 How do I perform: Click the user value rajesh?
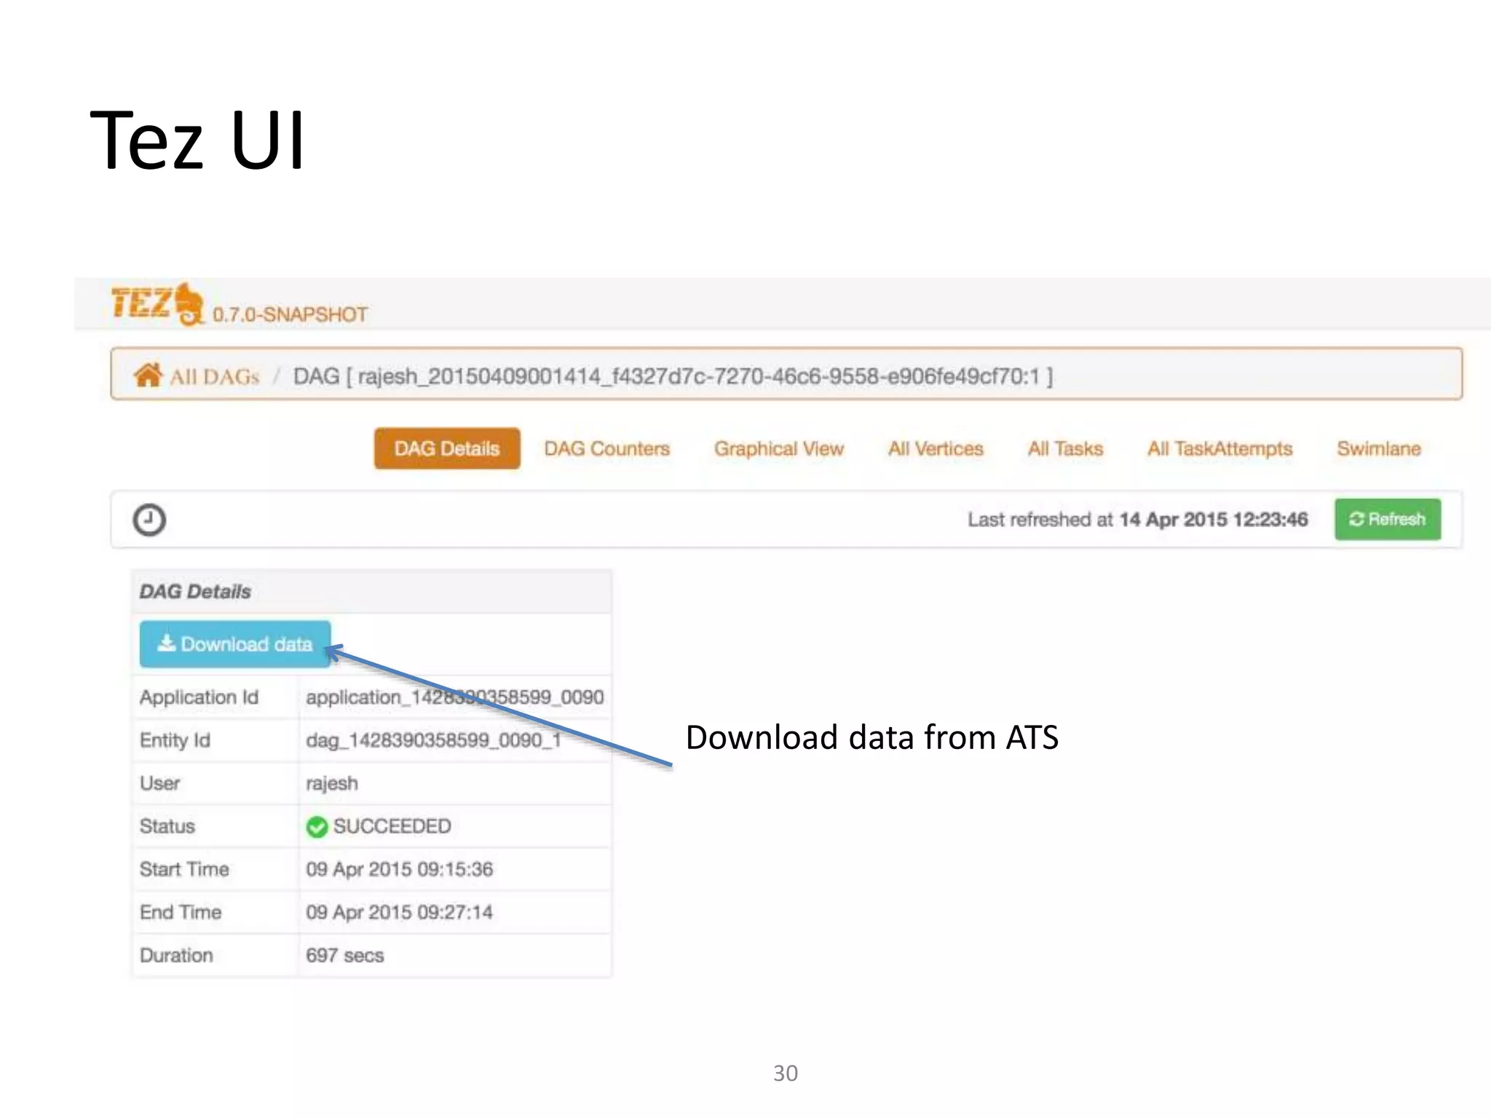(x=332, y=784)
